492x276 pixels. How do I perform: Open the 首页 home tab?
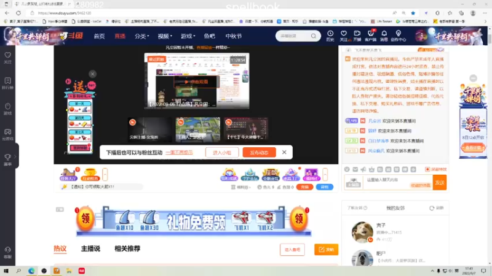click(99, 36)
